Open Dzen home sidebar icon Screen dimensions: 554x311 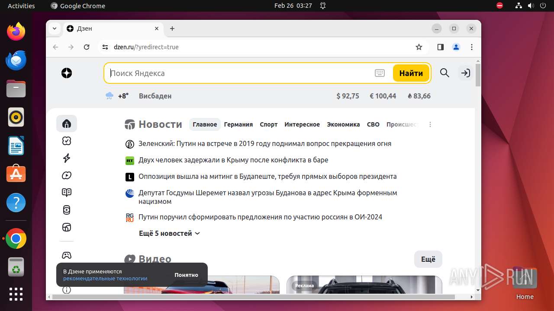tap(67, 124)
